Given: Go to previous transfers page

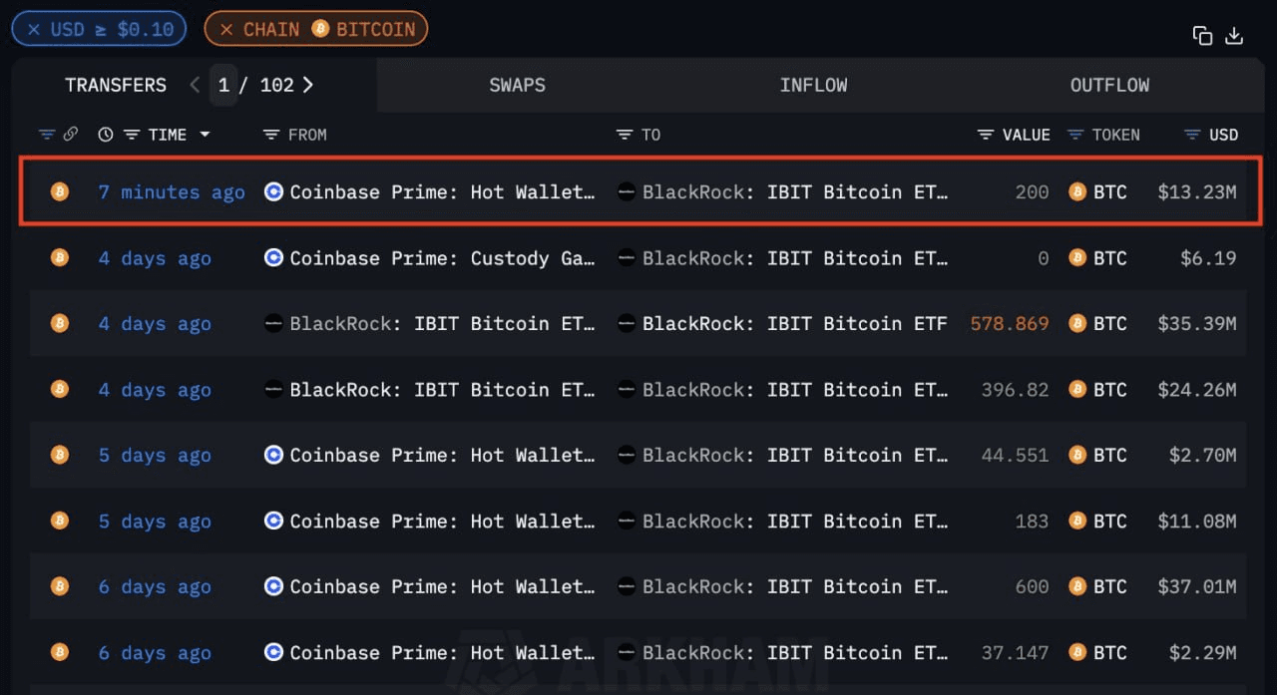Looking at the screenshot, I should point(195,85).
